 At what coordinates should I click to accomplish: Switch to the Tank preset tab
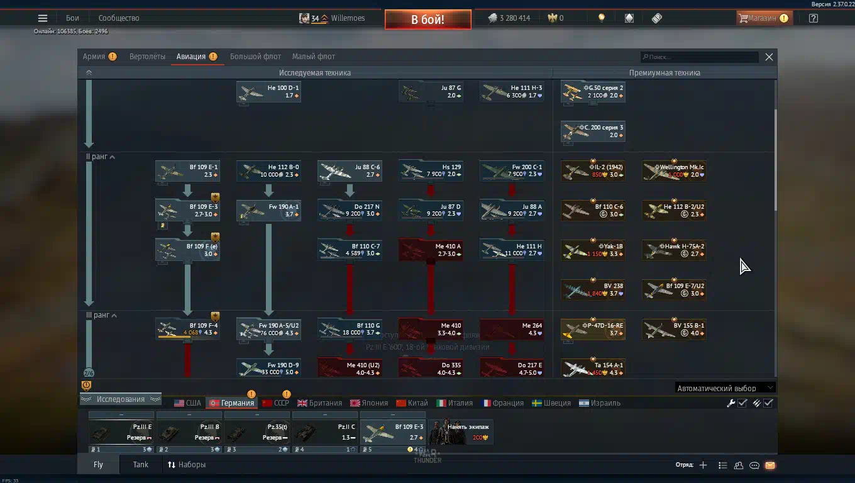click(141, 465)
